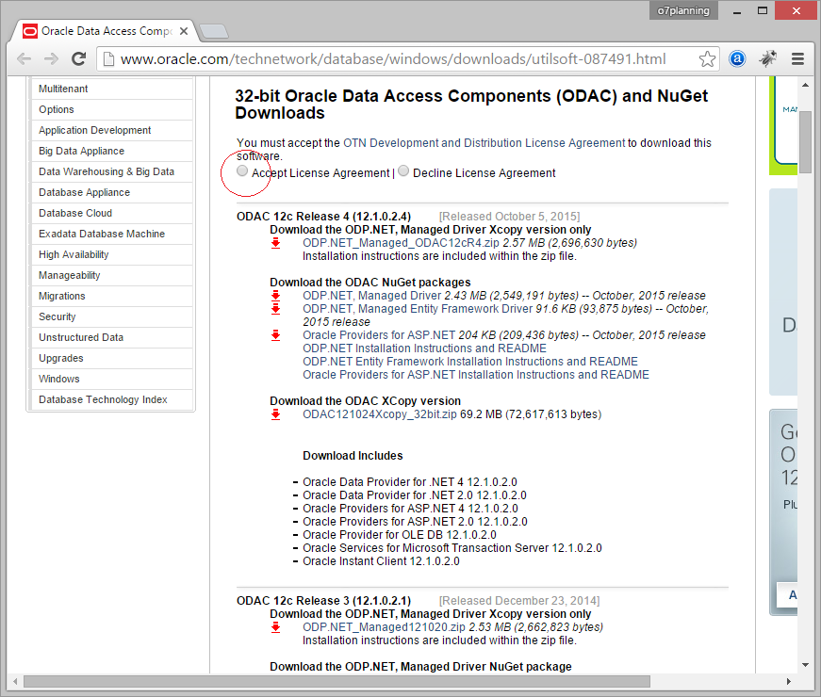821x697 pixels.
Task: Click the browser forward arrow
Action: (51, 59)
